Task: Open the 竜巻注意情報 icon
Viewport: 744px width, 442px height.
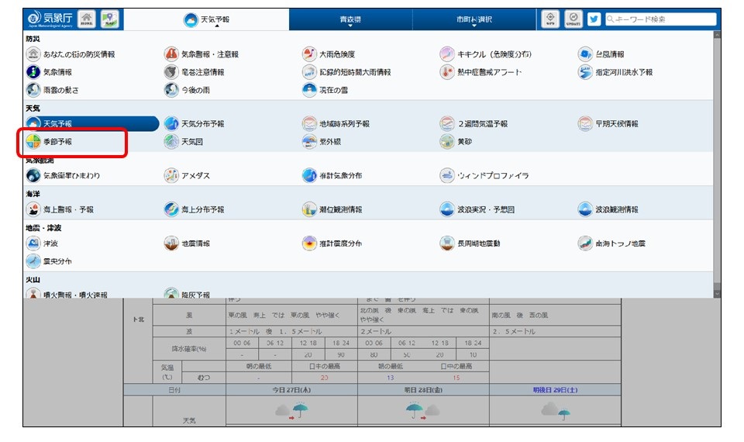Action: pyautogui.click(x=170, y=72)
